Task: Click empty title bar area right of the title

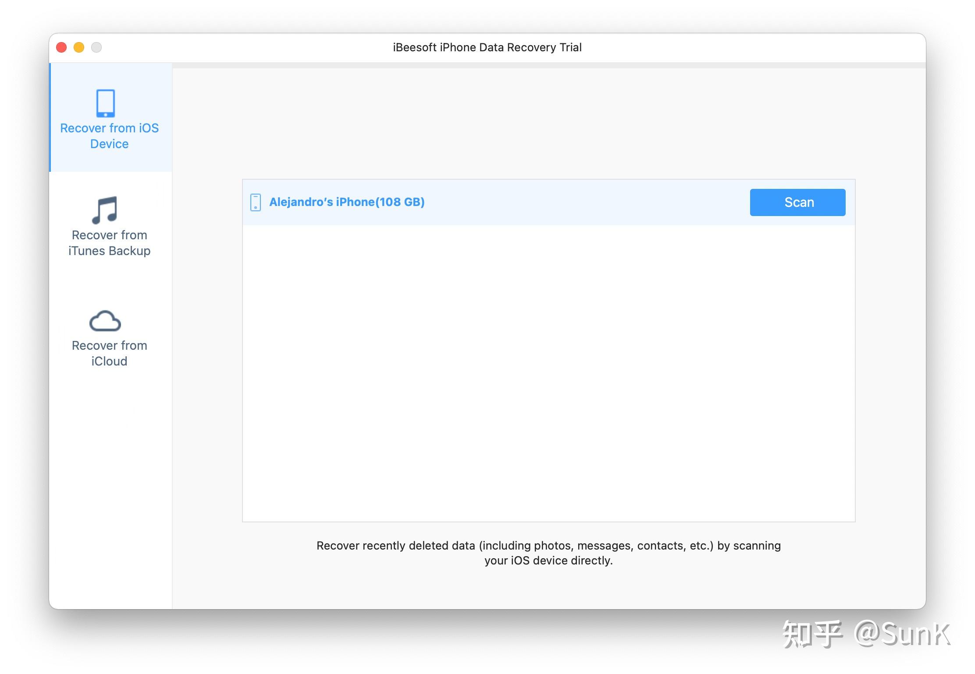Action: (x=745, y=47)
